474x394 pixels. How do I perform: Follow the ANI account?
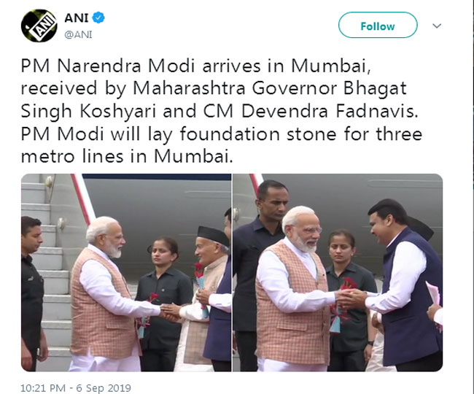pyautogui.click(x=378, y=25)
